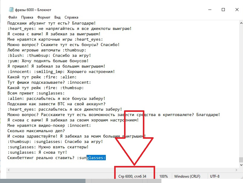243x183 pixels.
Task: Click the line ':thumbsup: :sunglasses: Спасибо за игру!'
Action: click(55, 142)
